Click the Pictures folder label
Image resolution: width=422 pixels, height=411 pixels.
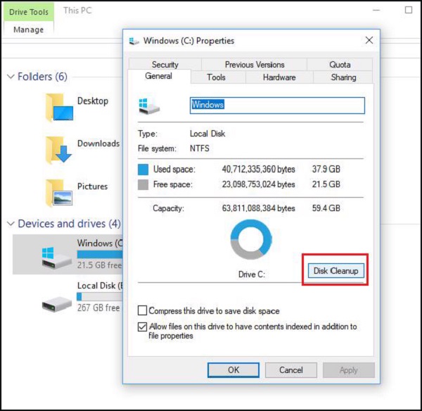click(92, 186)
